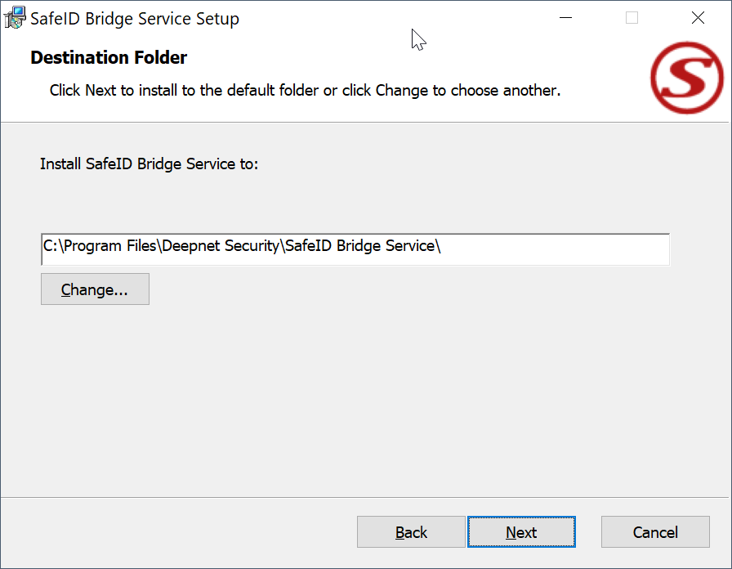
Task: Click the greyed-out maximize button
Action: pyautogui.click(x=632, y=18)
